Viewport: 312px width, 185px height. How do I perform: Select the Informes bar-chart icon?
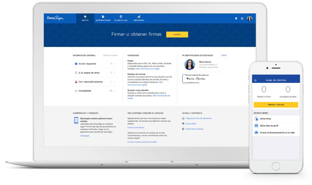coord(139,16)
